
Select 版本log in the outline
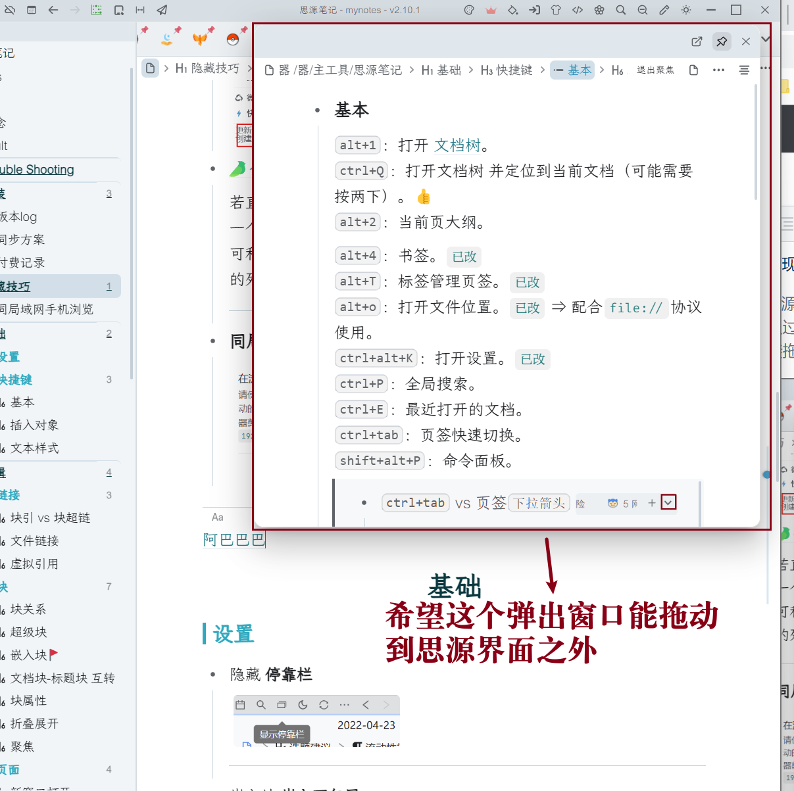(18, 217)
